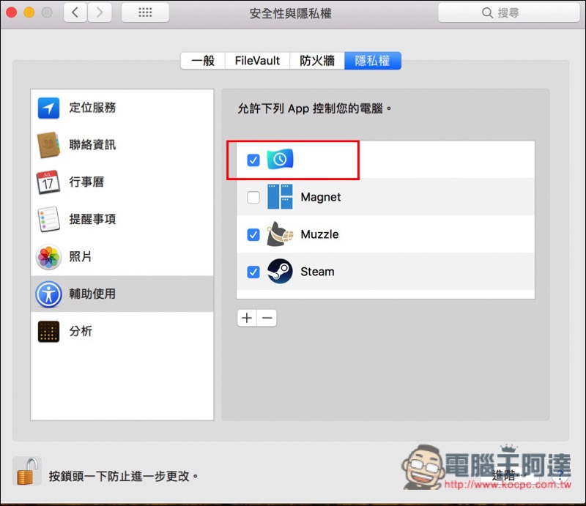Uncheck the Muzzle checkbox
This screenshot has height=506, width=586.
(x=253, y=235)
